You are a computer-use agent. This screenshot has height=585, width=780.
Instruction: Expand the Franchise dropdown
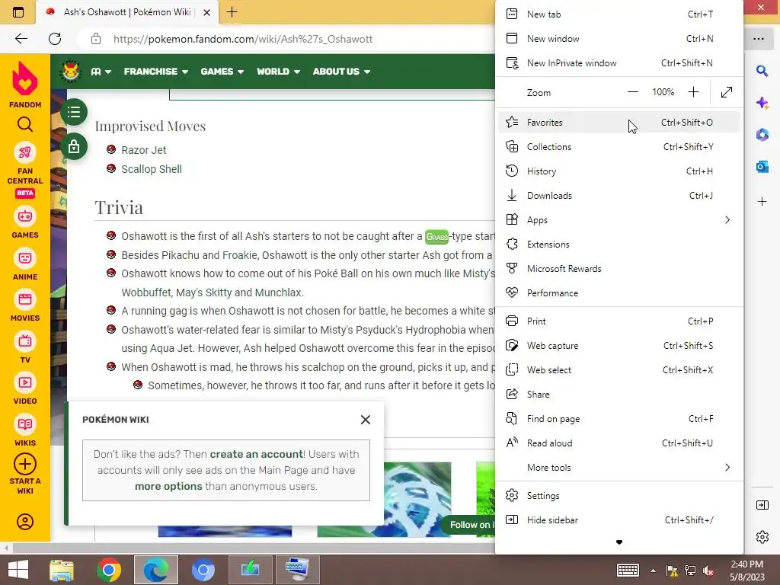point(155,72)
